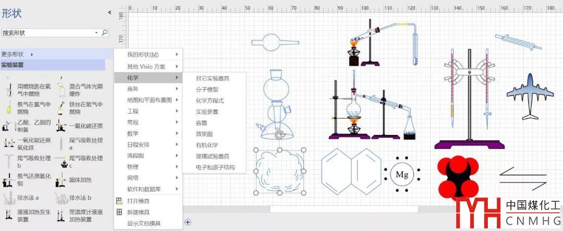Collapse the 形状 panel with the arrow
563x231 pixels.
coord(109,13)
